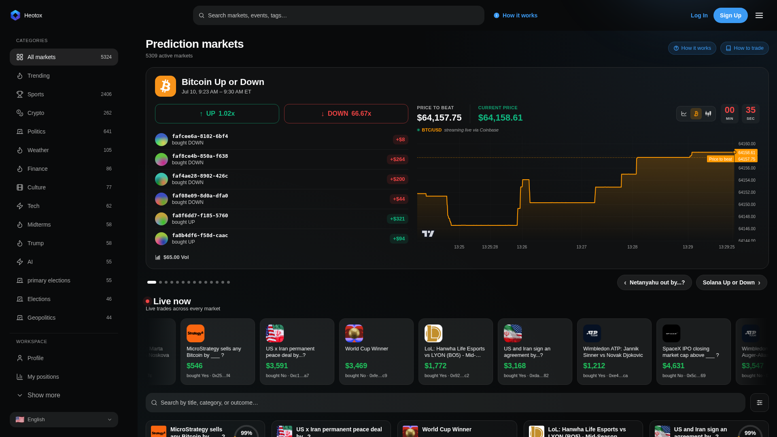777x437 pixels.
Task: Open the hamburger menu icon
Action: pos(759,15)
